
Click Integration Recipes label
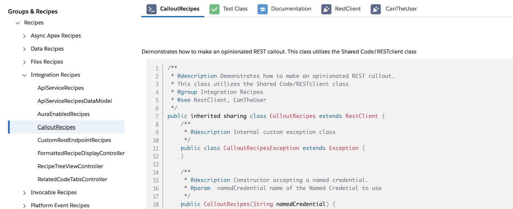pyautogui.click(x=55, y=75)
